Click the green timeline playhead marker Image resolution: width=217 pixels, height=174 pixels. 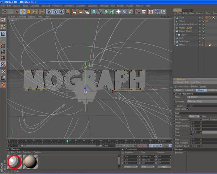[67, 141]
